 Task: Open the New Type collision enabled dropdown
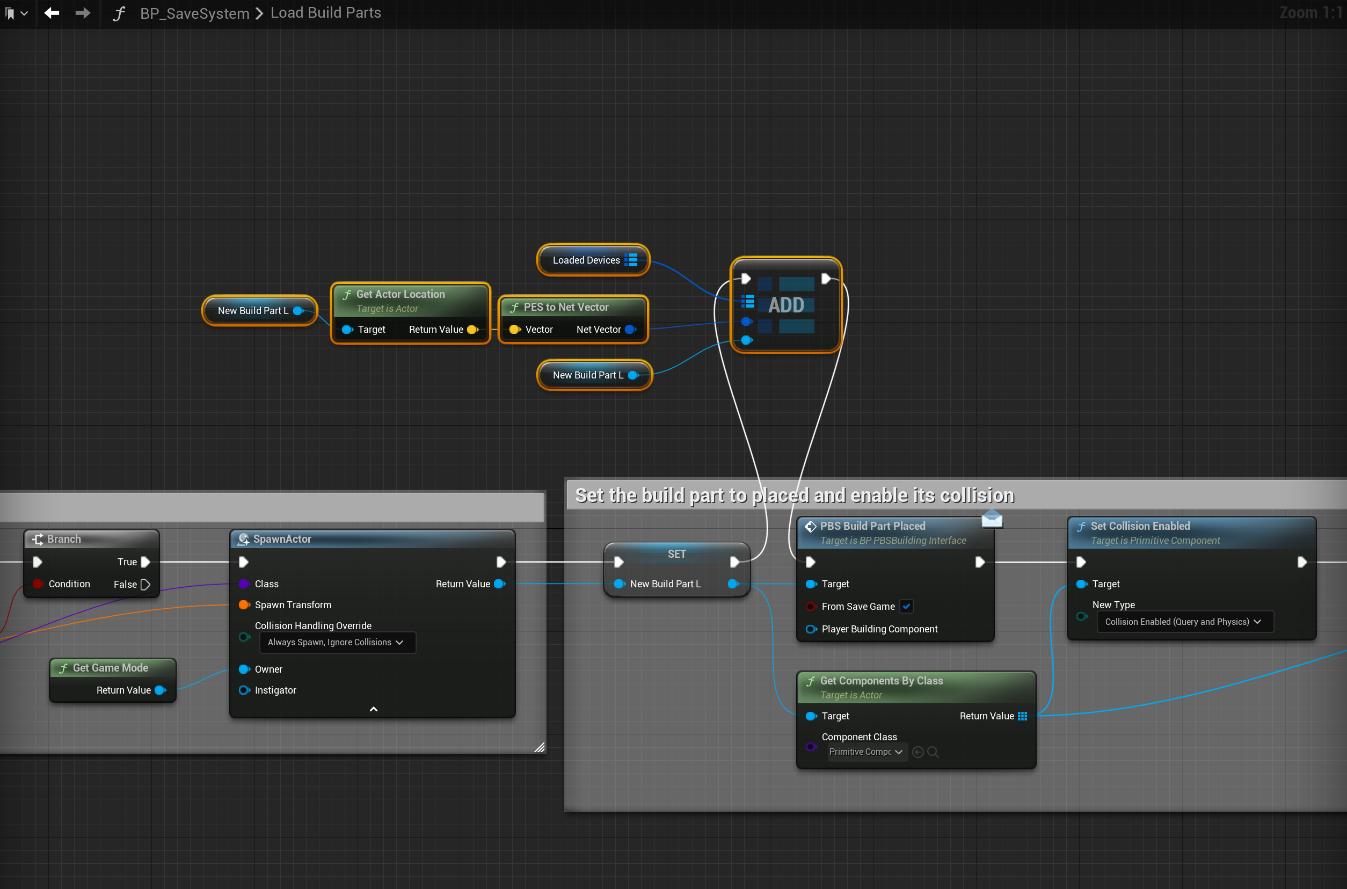pos(1184,622)
